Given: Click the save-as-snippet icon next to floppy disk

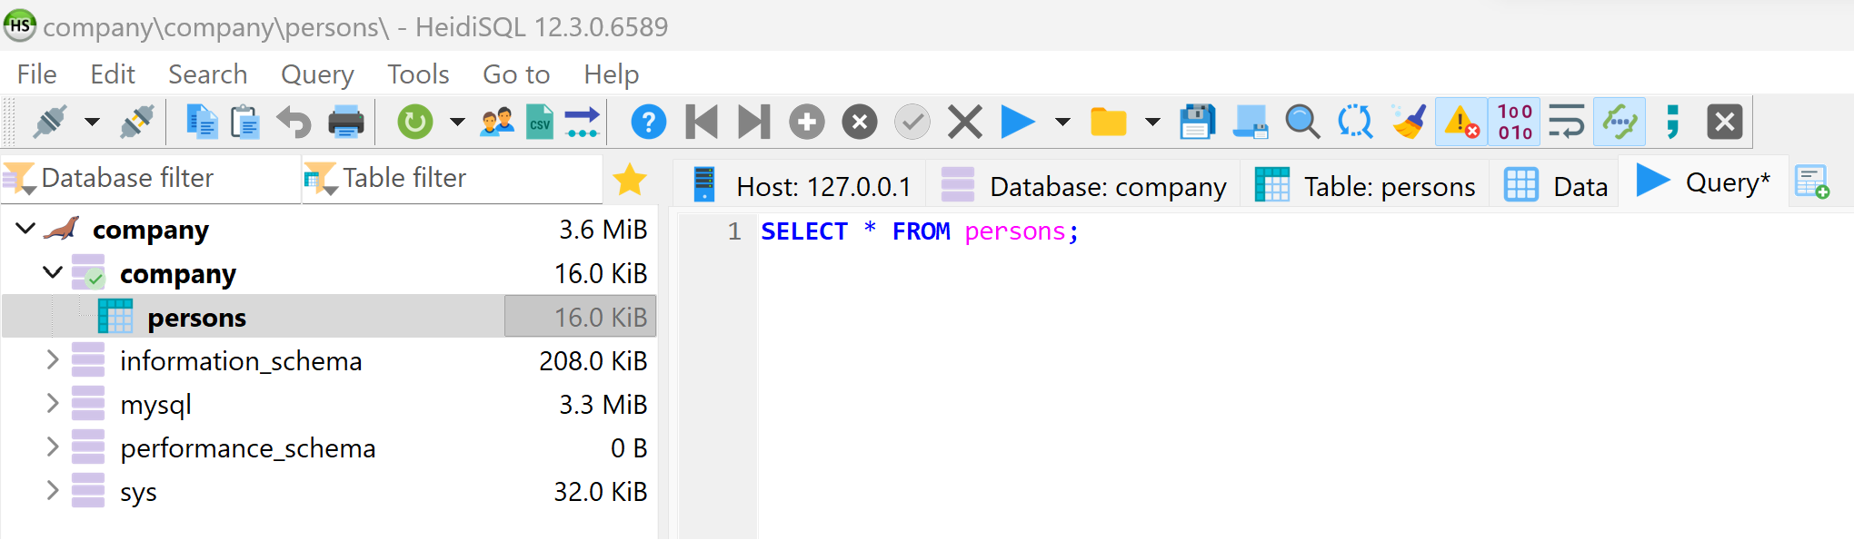Looking at the screenshot, I should coord(1251,122).
